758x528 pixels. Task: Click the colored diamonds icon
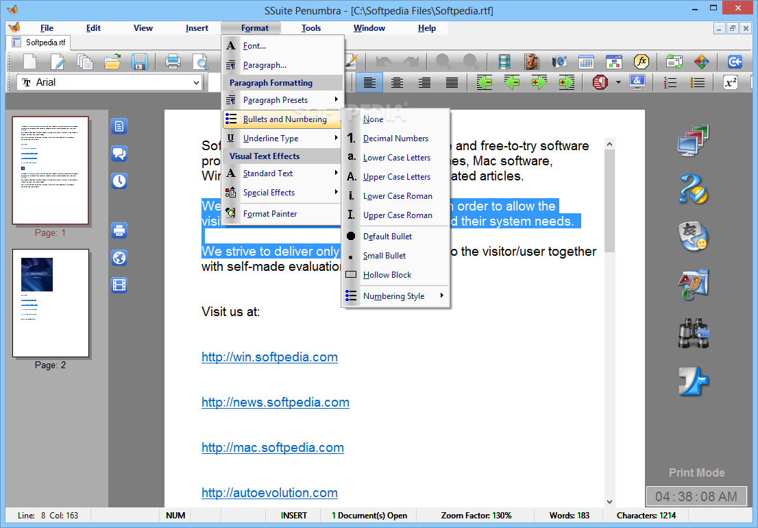[701, 62]
